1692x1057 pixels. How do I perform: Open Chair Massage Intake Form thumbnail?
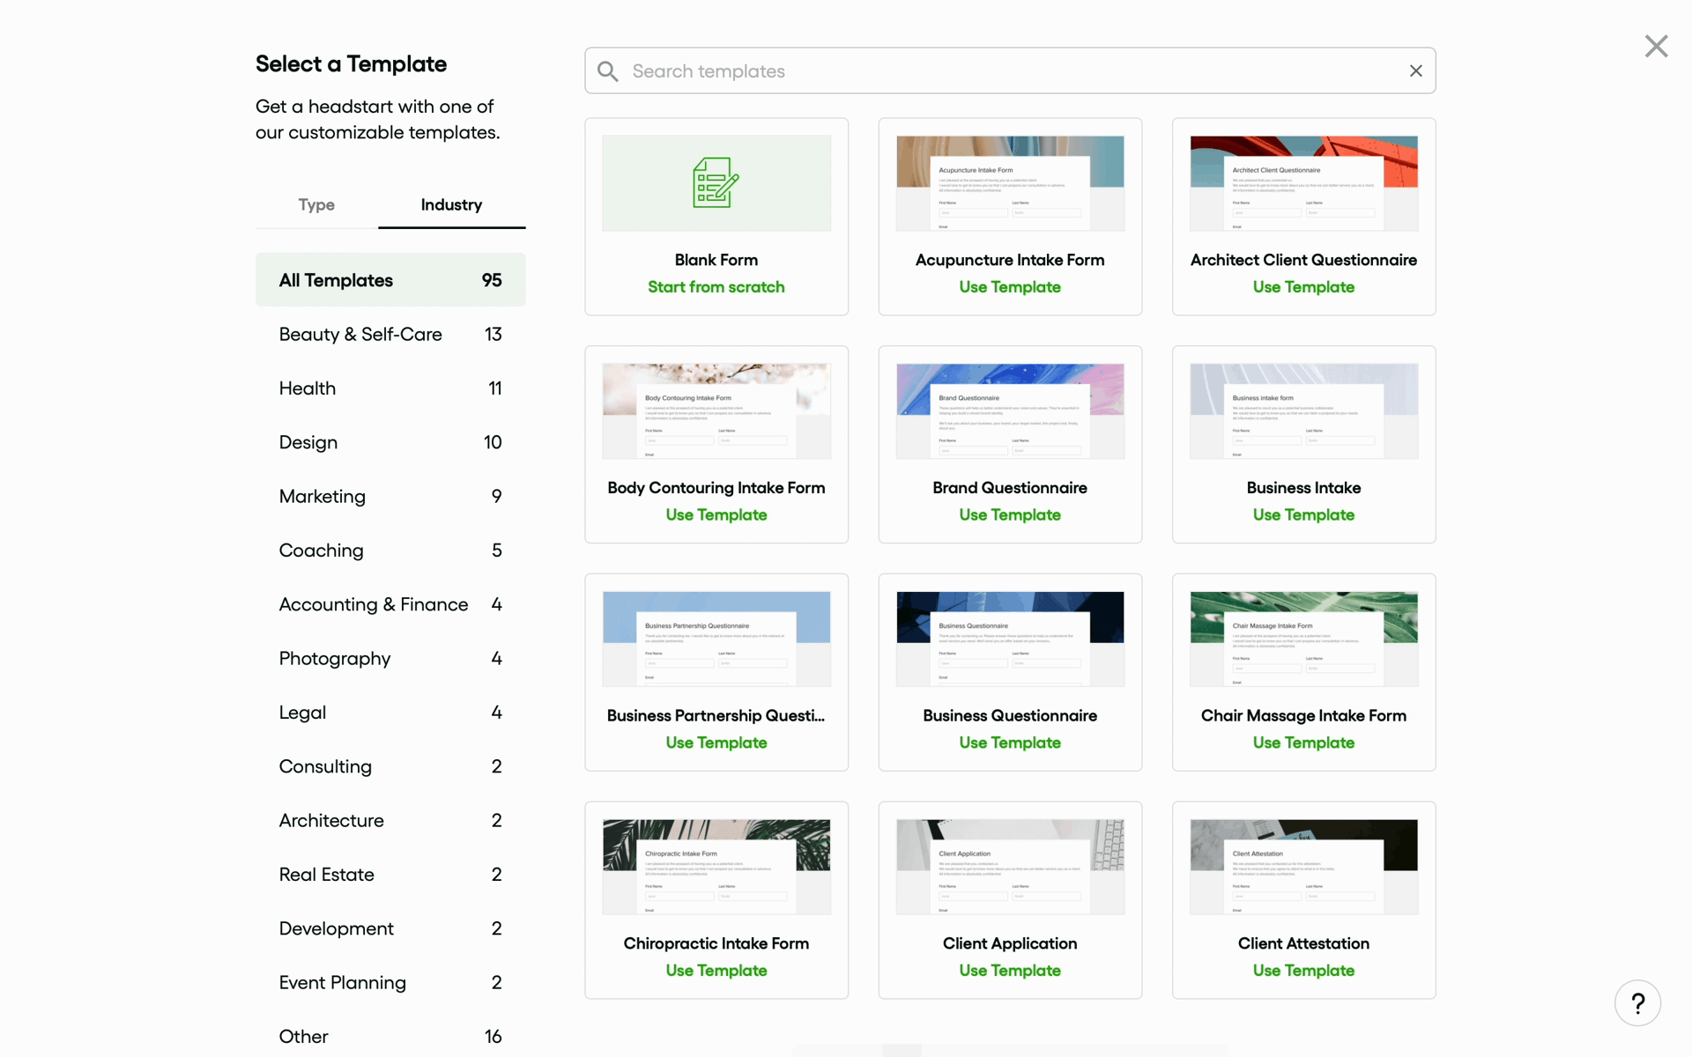pos(1303,639)
